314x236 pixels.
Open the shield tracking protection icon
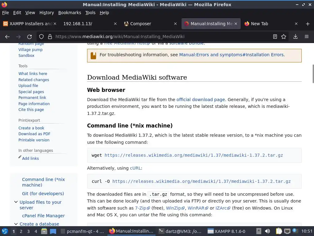click(x=41, y=37)
